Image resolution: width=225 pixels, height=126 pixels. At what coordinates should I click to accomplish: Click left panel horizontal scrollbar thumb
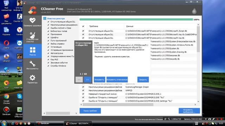pos(58,113)
